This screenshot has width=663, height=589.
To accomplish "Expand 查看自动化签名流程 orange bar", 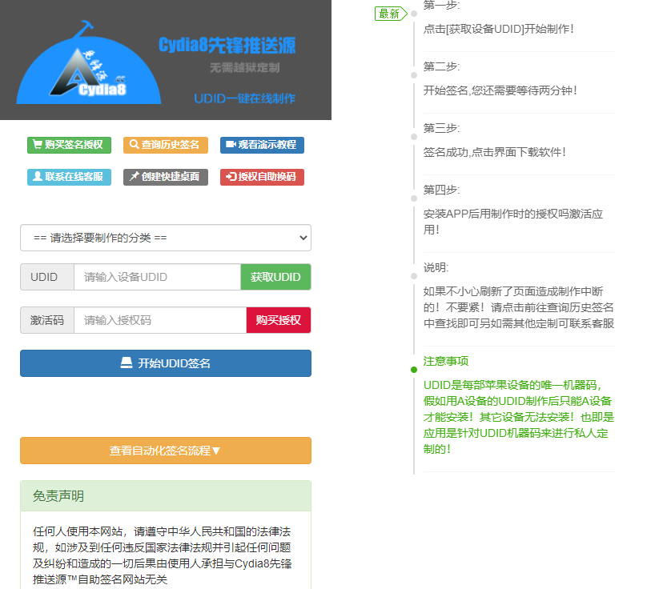I will click(x=166, y=451).
